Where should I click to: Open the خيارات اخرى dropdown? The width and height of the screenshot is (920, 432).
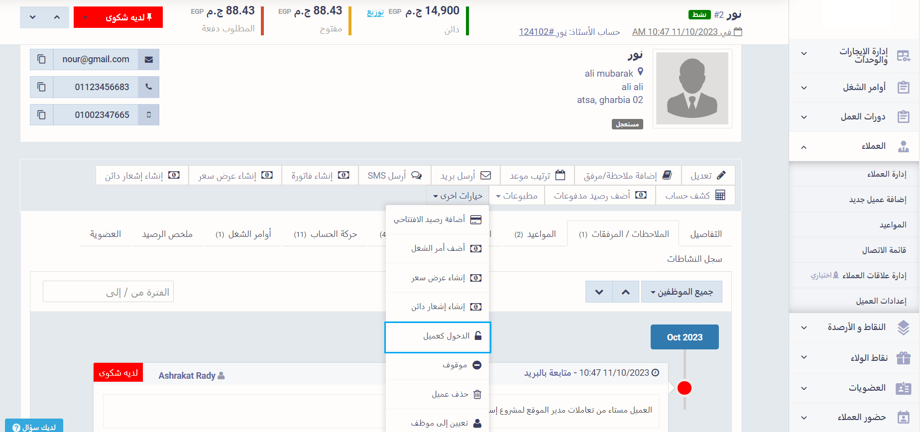point(458,196)
